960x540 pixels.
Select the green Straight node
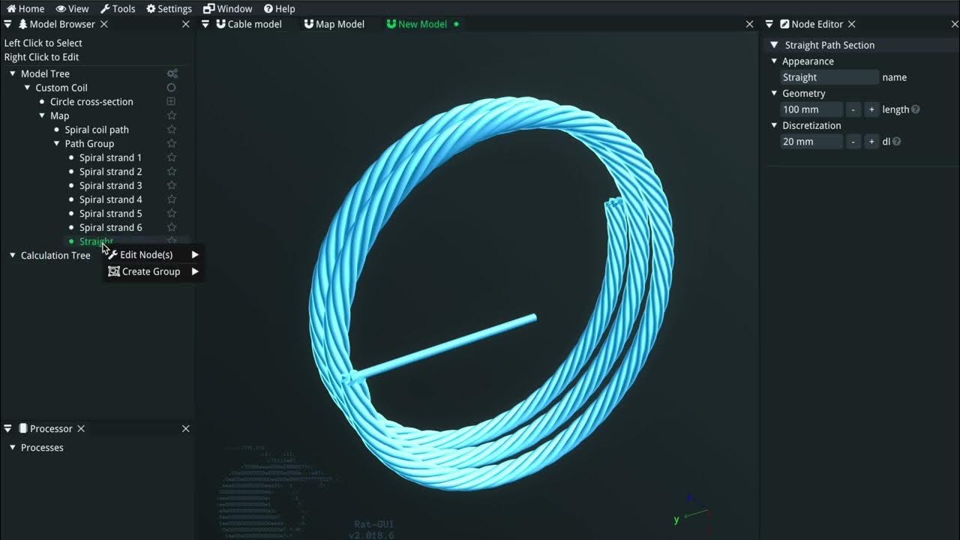click(x=96, y=241)
